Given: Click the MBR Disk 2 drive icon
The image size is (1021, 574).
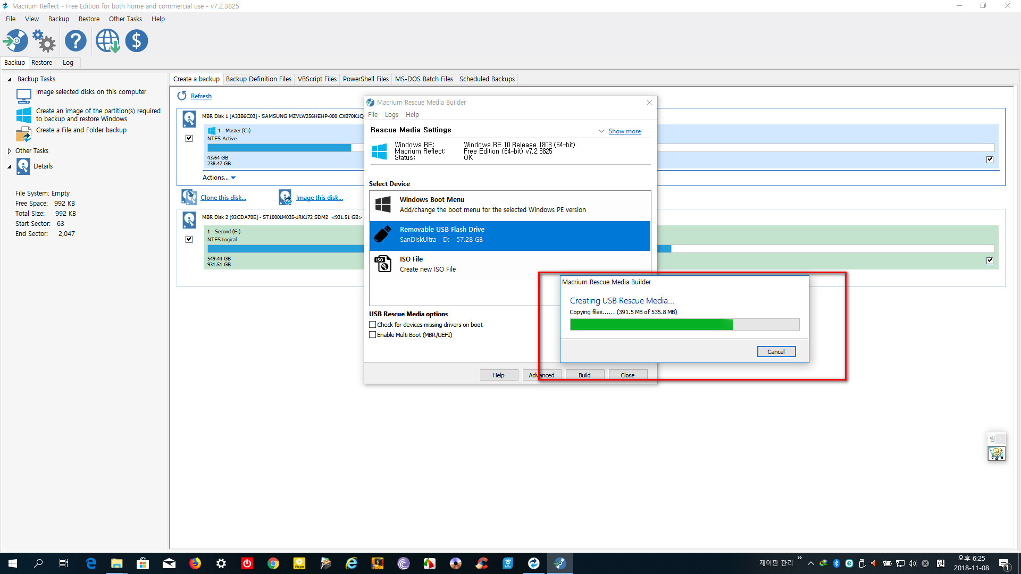Looking at the screenshot, I should [189, 220].
